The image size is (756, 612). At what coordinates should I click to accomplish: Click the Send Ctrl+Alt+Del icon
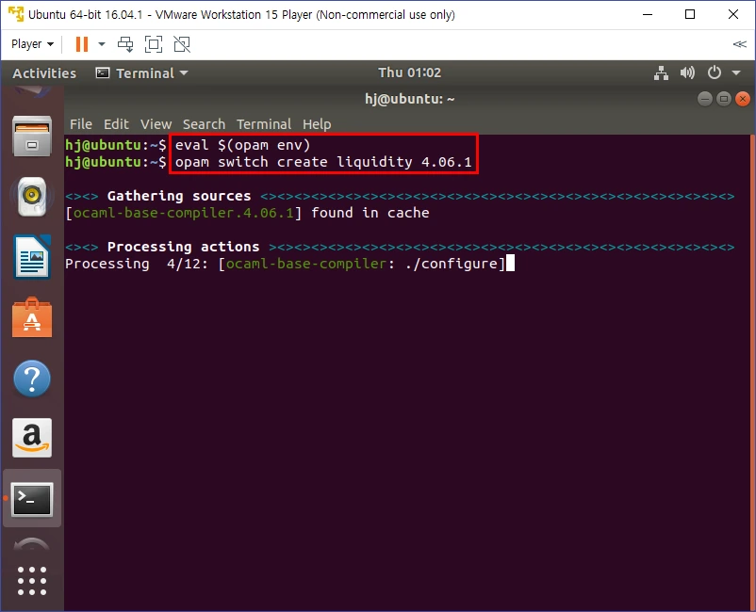[x=125, y=44]
